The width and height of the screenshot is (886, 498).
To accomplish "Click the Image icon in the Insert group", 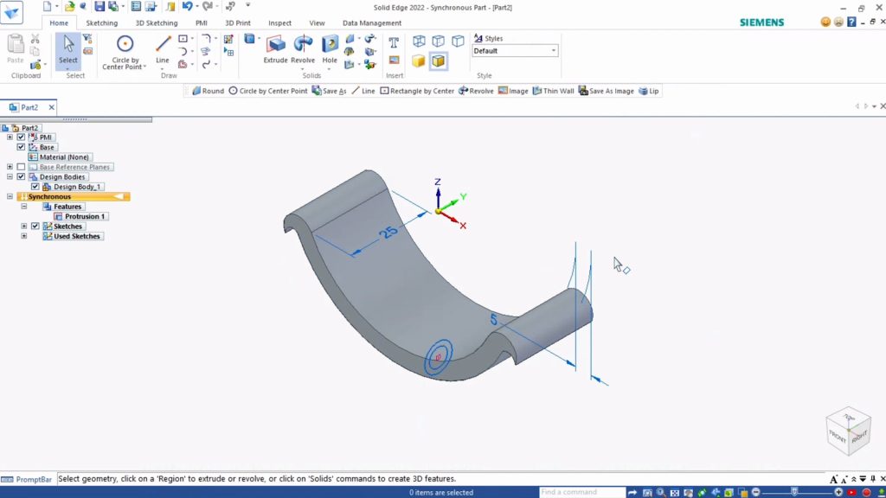I will (x=394, y=61).
